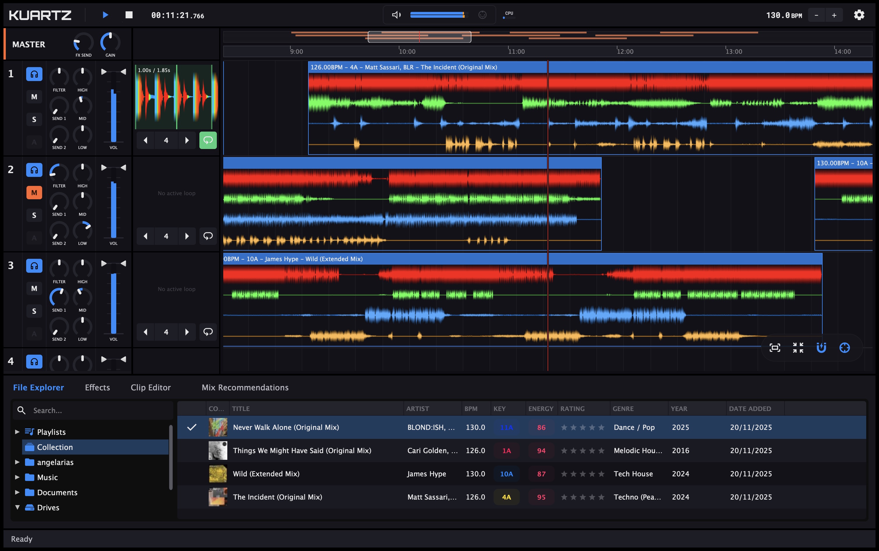Click the collapse-arrows zoom icon in the timeline overlay
Image resolution: width=879 pixels, height=551 pixels.
[x=799, y=347]
